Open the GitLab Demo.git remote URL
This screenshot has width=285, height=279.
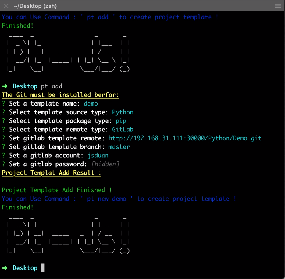pos(185,138)
